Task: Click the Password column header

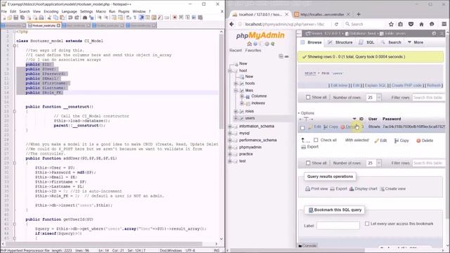Action: 392,119
